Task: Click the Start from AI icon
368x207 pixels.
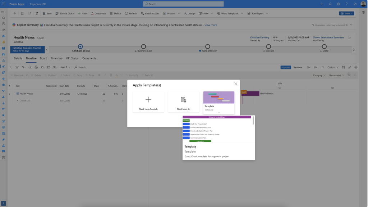Action: click(184, 100)
